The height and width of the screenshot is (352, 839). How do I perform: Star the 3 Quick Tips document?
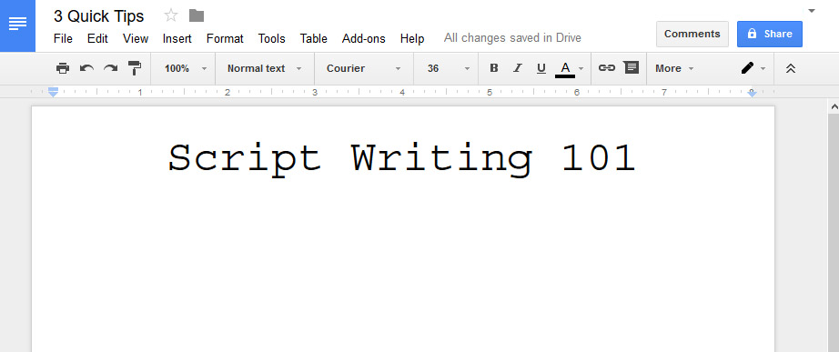171,15
